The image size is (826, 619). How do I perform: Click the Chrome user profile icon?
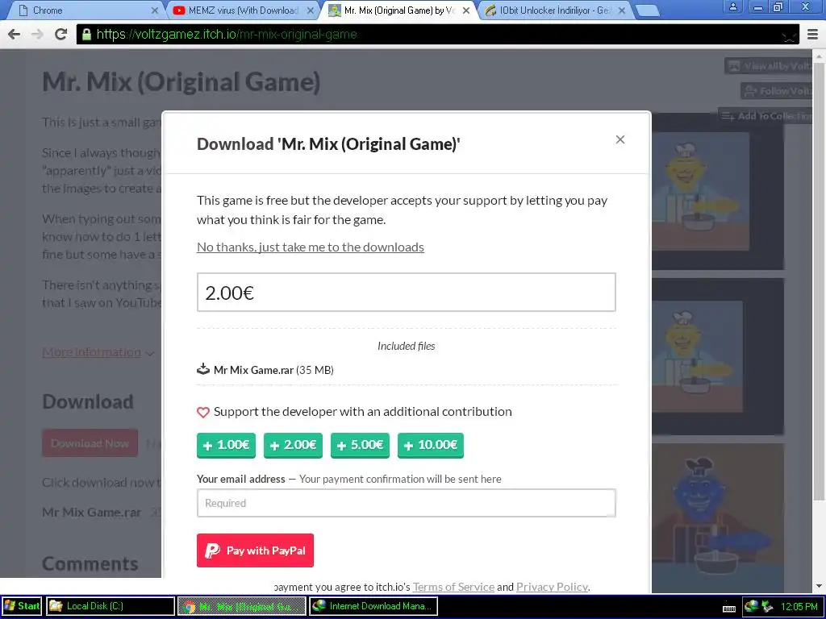[x=732, y=6]
